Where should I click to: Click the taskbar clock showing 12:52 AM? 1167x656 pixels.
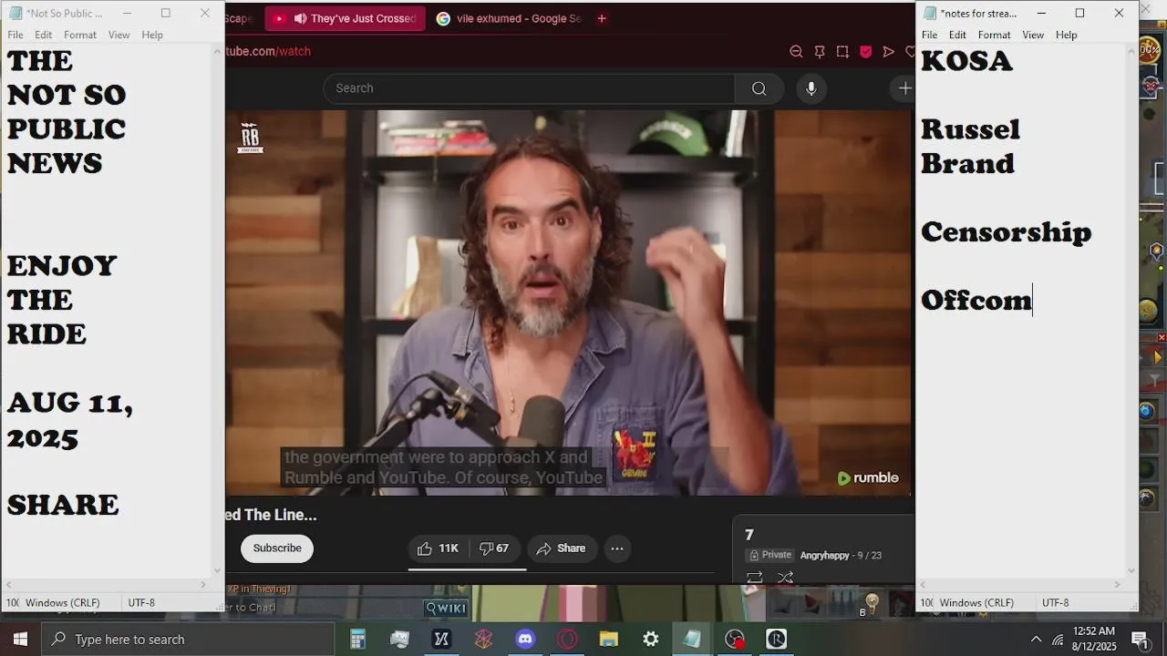(x=1094, y=639)
